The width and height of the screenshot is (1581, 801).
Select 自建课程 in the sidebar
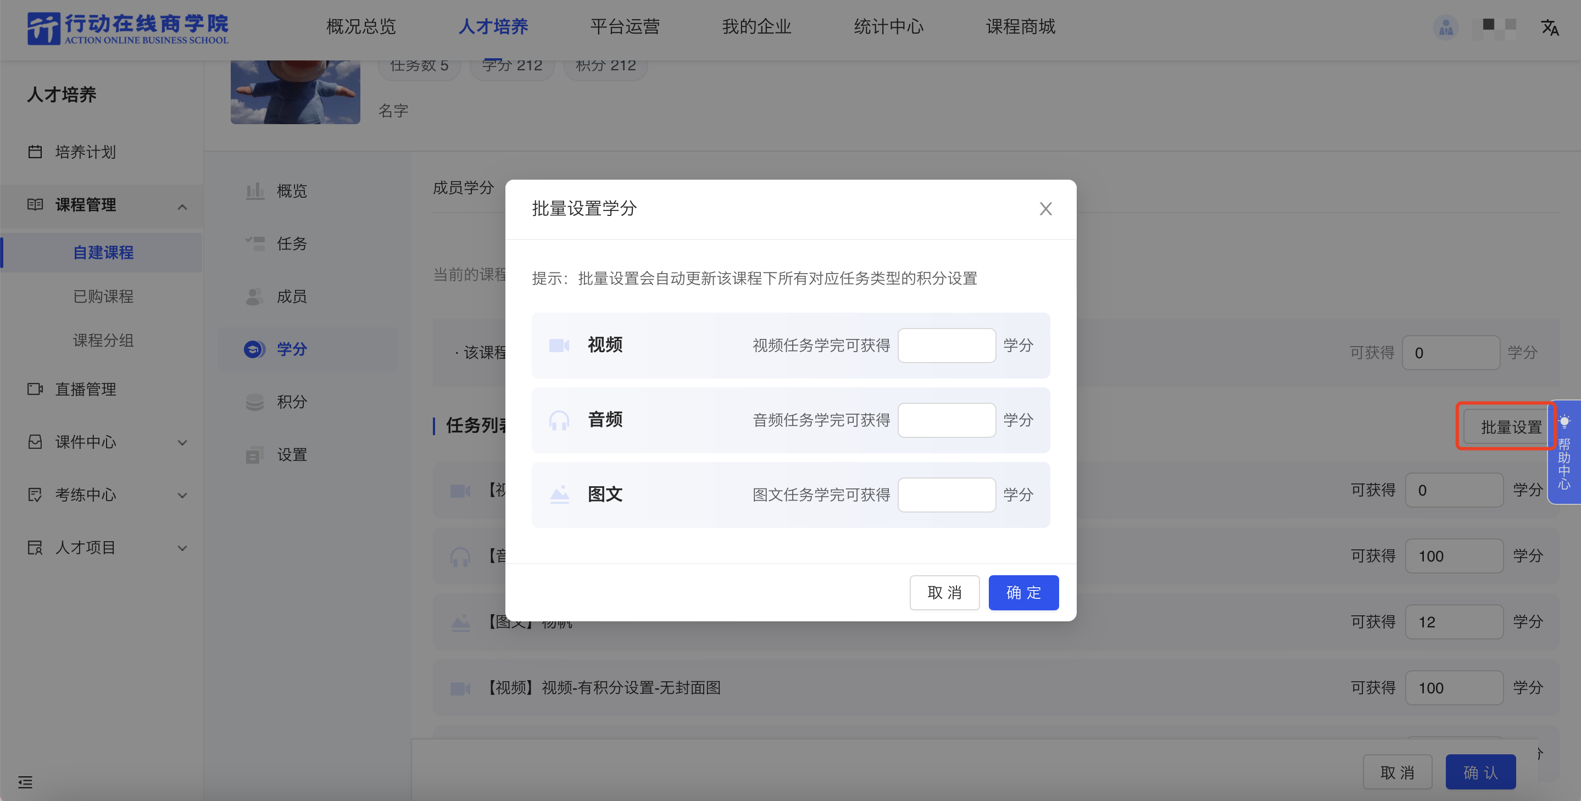click(x=103, y=252)
